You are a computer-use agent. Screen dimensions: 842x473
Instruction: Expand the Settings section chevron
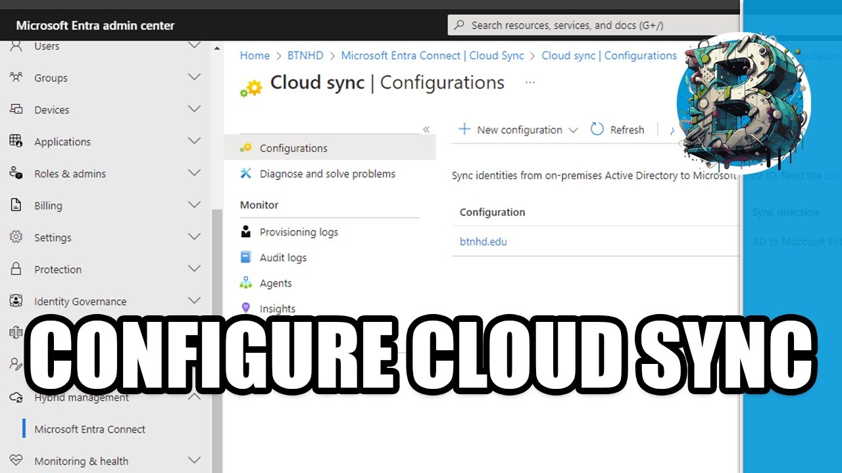tap(194, 236)
